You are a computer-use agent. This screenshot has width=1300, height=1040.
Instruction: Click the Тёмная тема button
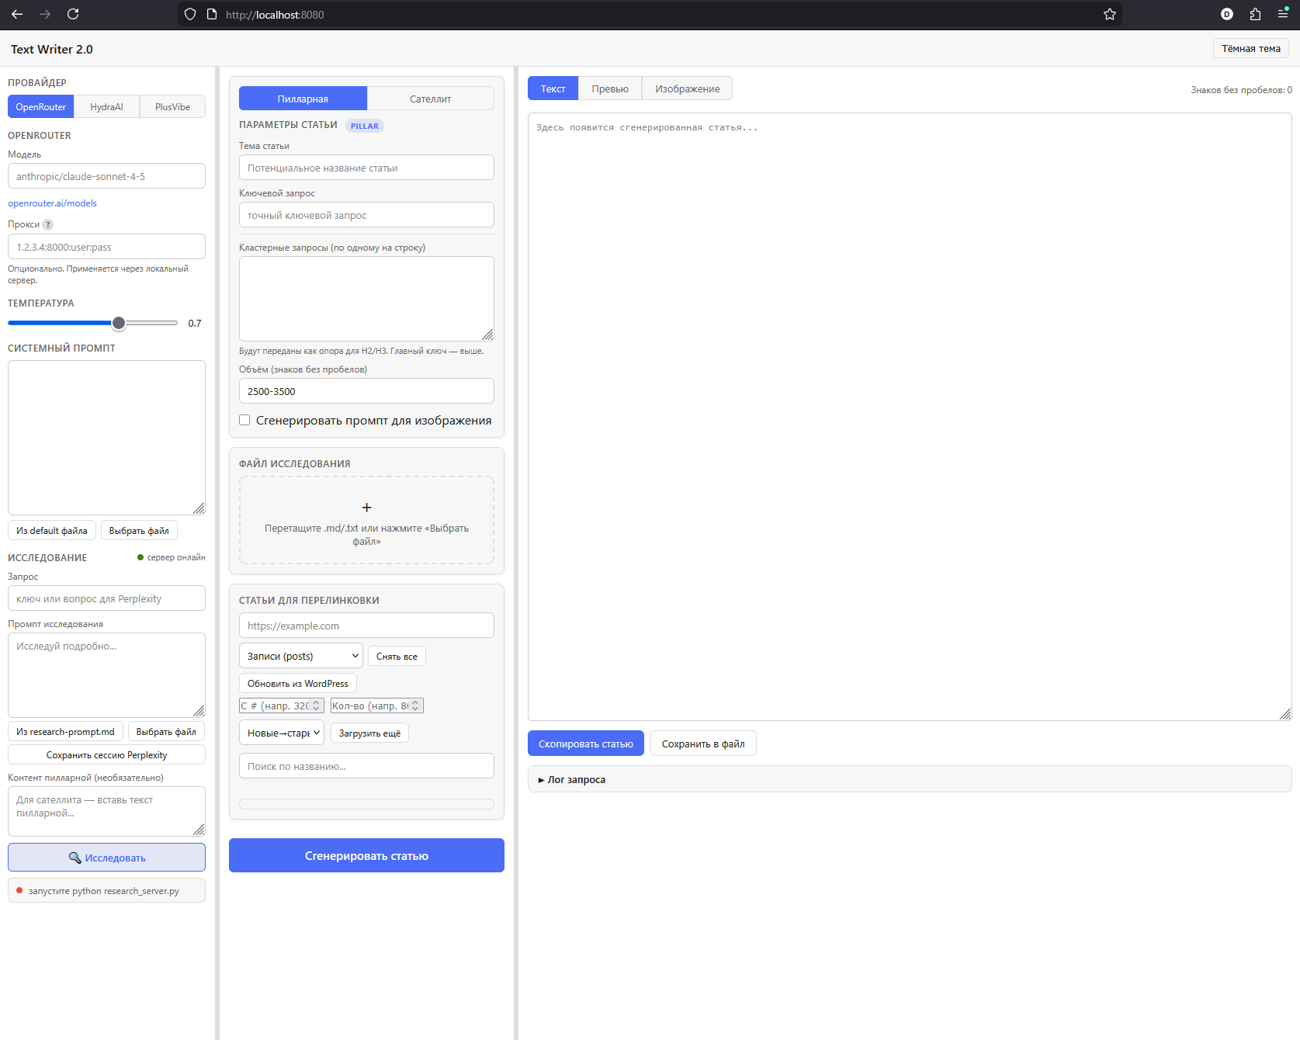click(x=1251, y=48)
